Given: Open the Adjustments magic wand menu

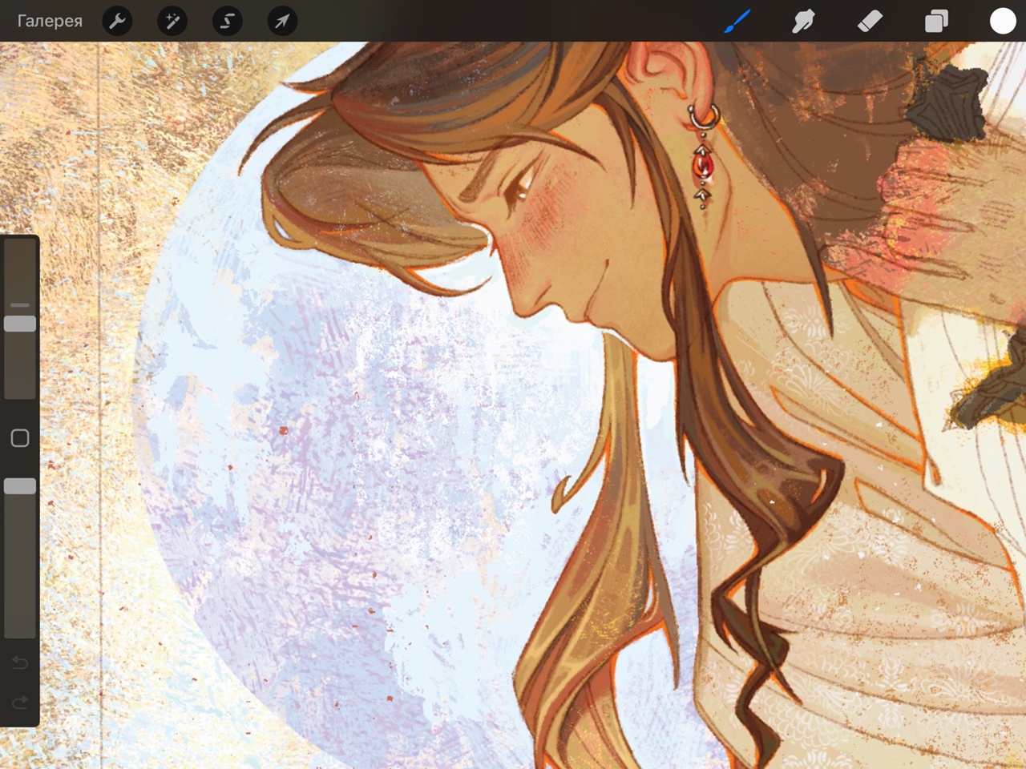Looking at the screenshot, I should (x=172, y=21).
